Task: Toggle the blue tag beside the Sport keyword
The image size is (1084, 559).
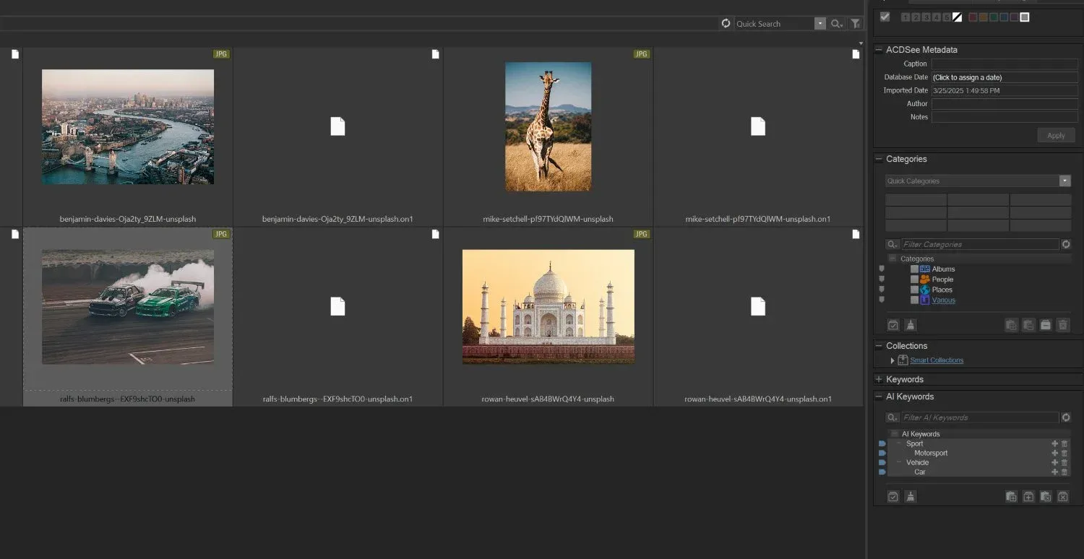Action: click(882, 443)
